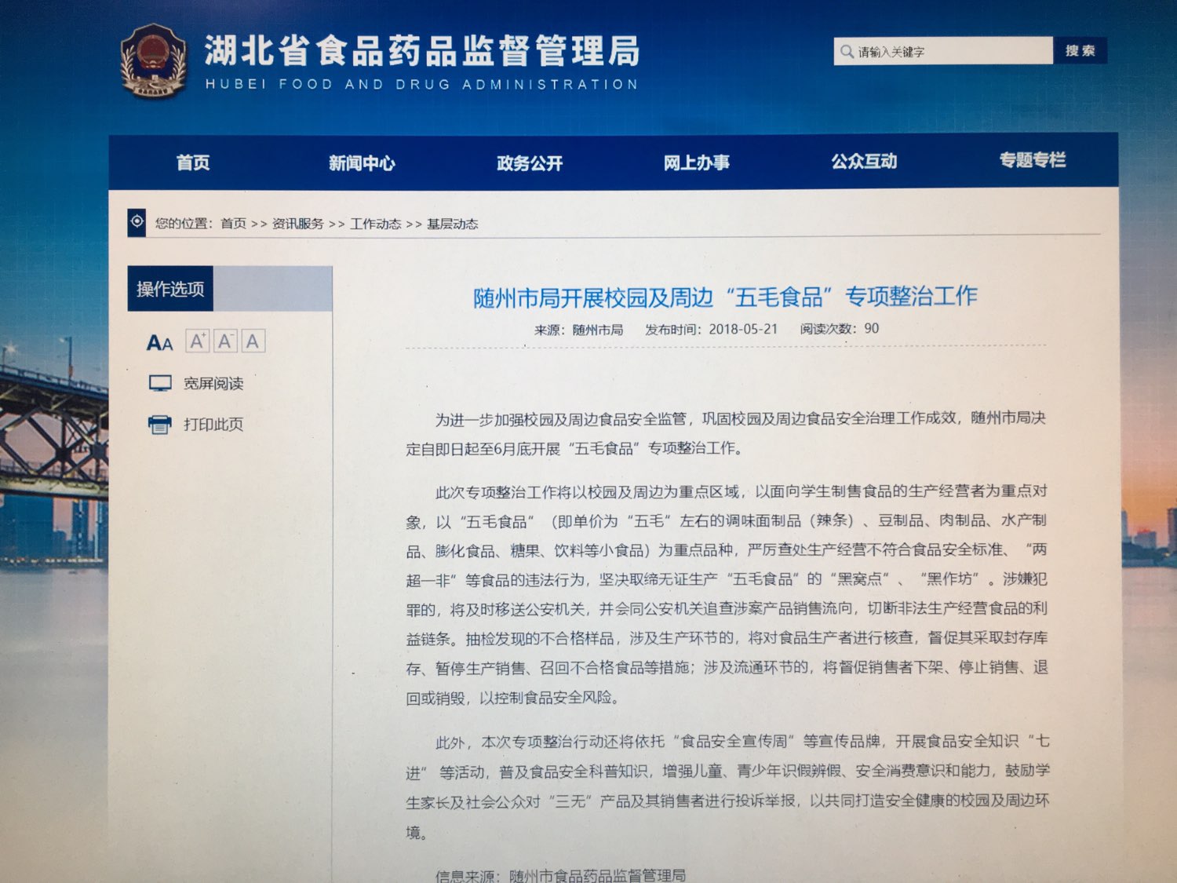Screen dimensions: 1177x883
Task: Decrease font size with A- icon
Action: coord(225,341)
